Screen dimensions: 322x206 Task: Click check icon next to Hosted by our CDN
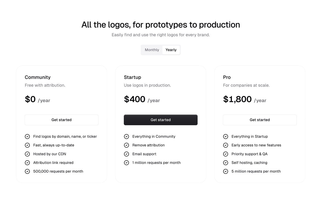click(x=27, y=154)
